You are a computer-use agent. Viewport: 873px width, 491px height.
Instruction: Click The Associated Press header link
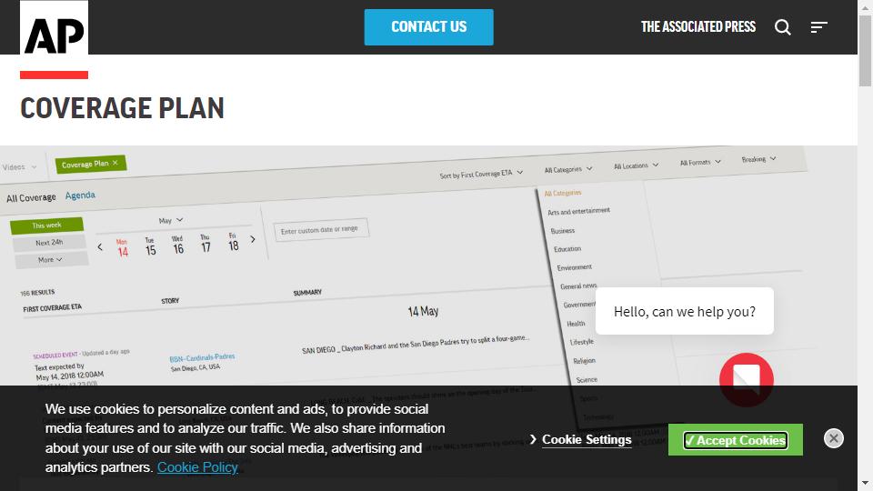point(698,26)
